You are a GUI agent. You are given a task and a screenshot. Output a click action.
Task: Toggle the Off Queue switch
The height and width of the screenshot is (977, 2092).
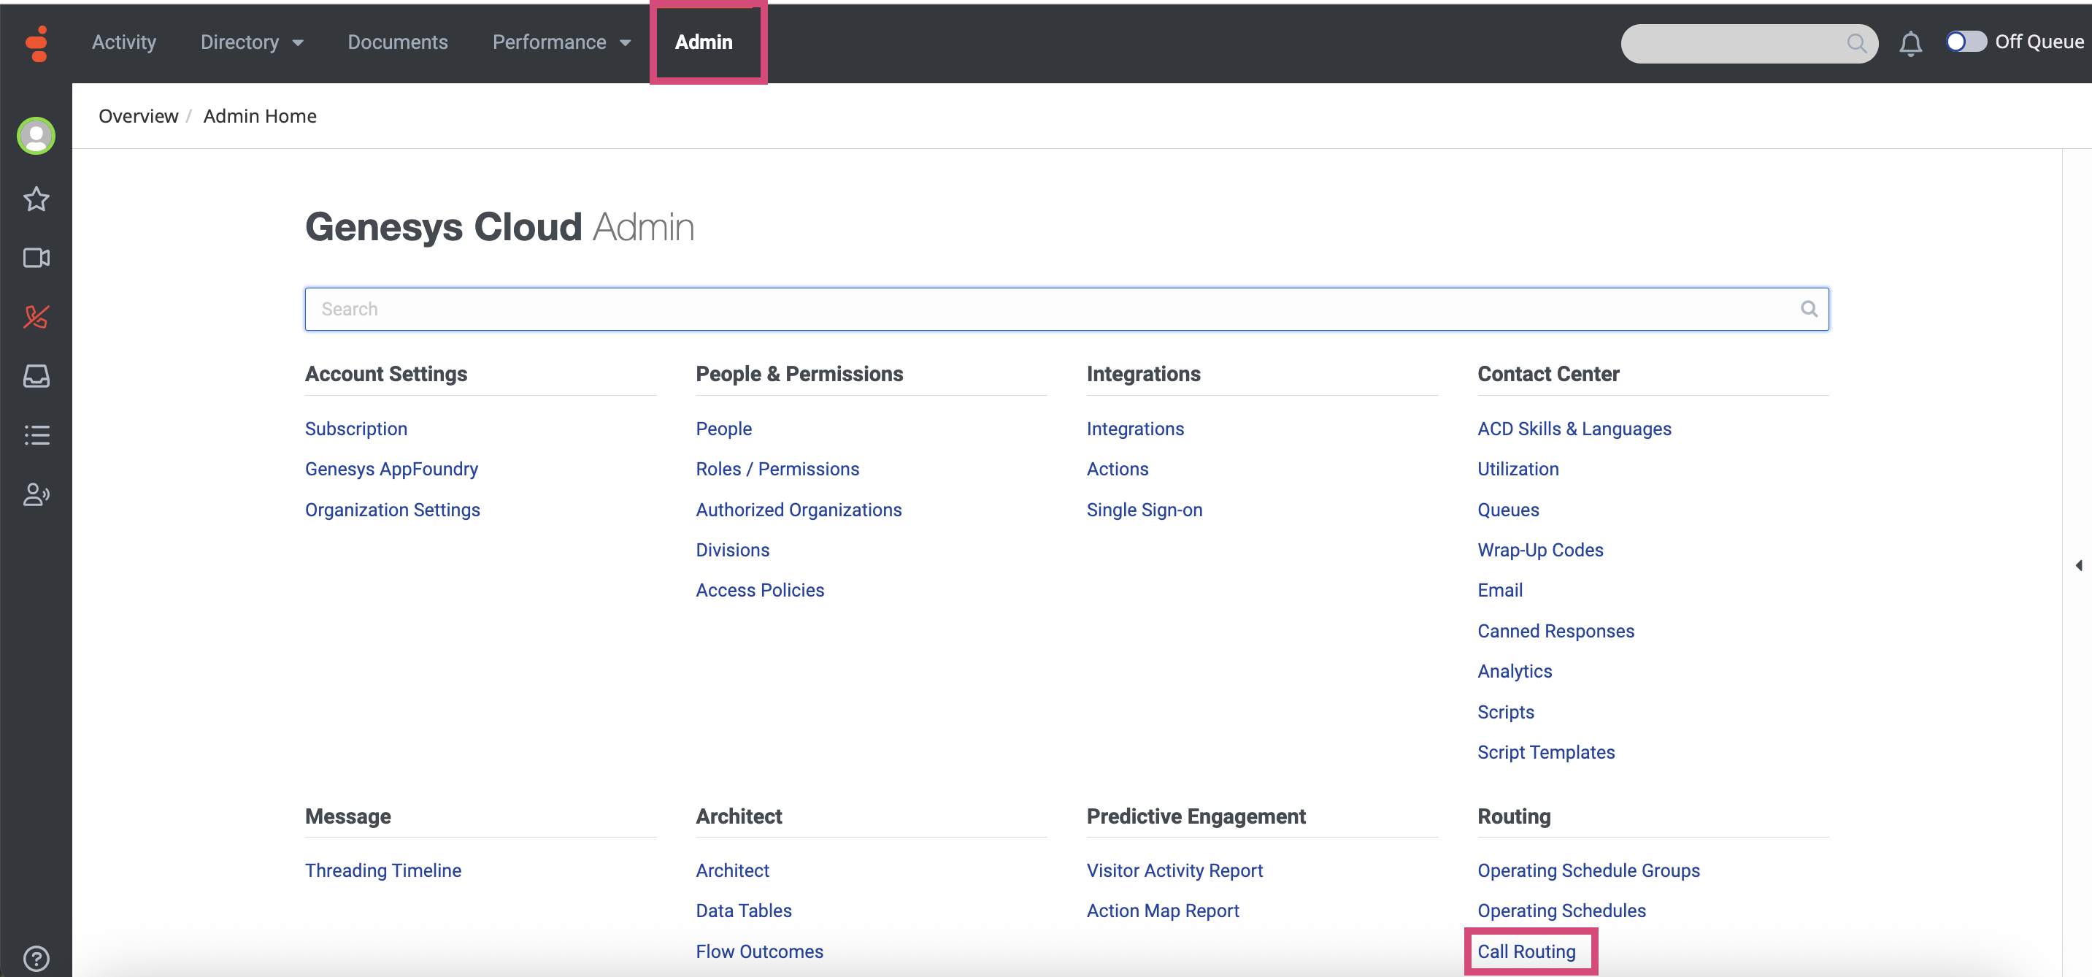[x=1965, y=42]
